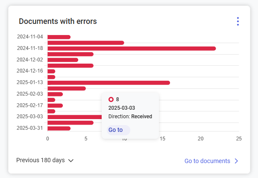Click the arrow next to Go to documents
The image size is (258, 178).
(x=236, y=161)
